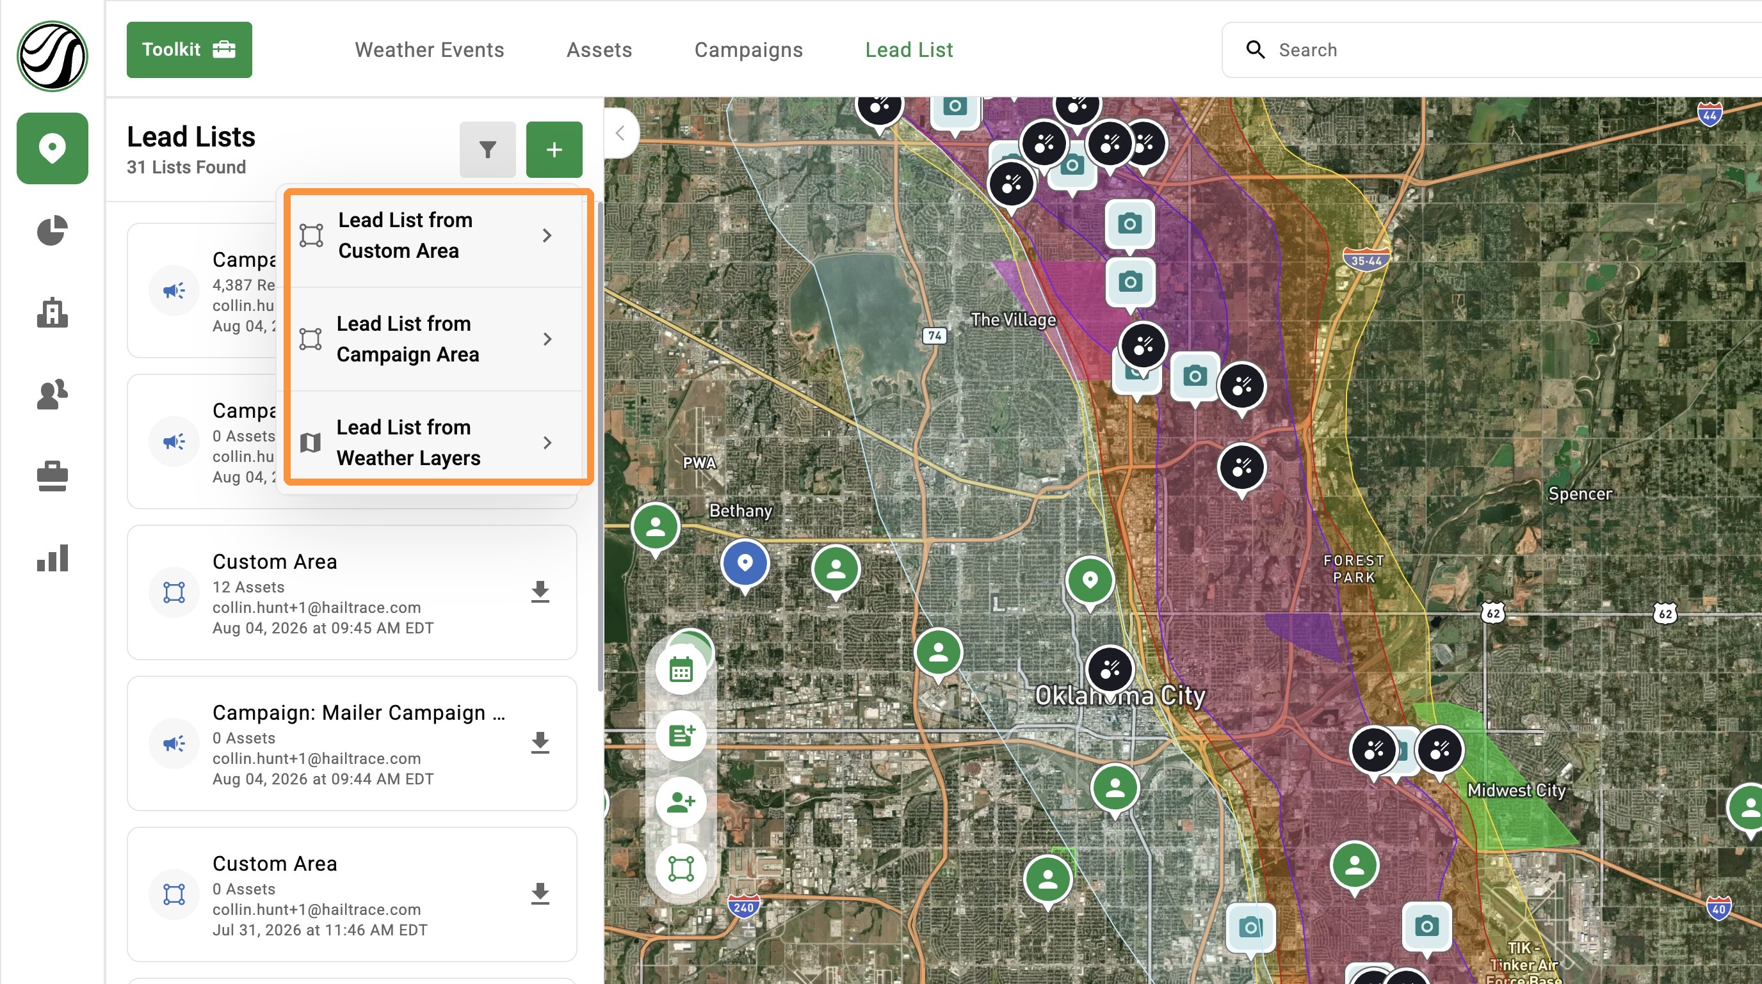Click the calendar map tool button
This screenshot has height=984, width=1762.
click(x=681, y=671)
